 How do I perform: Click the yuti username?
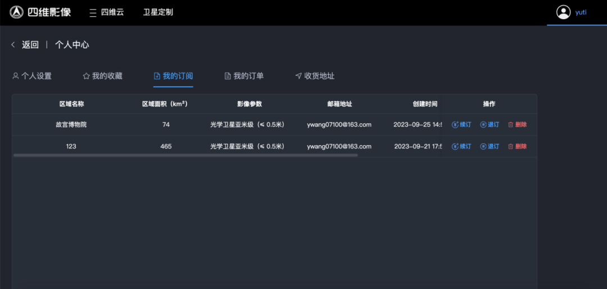point(581,12)
